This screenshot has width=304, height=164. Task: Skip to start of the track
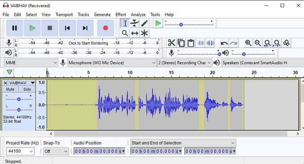(67, 28)
